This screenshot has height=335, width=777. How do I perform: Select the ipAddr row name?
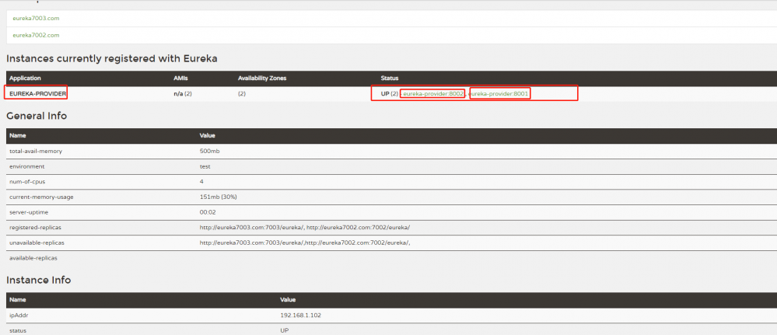click(x=17, y=315)
